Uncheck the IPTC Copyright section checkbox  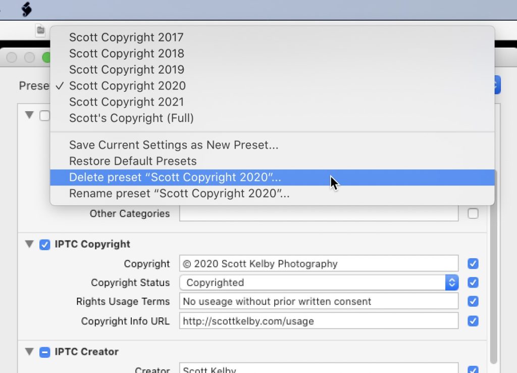[44, 244]
